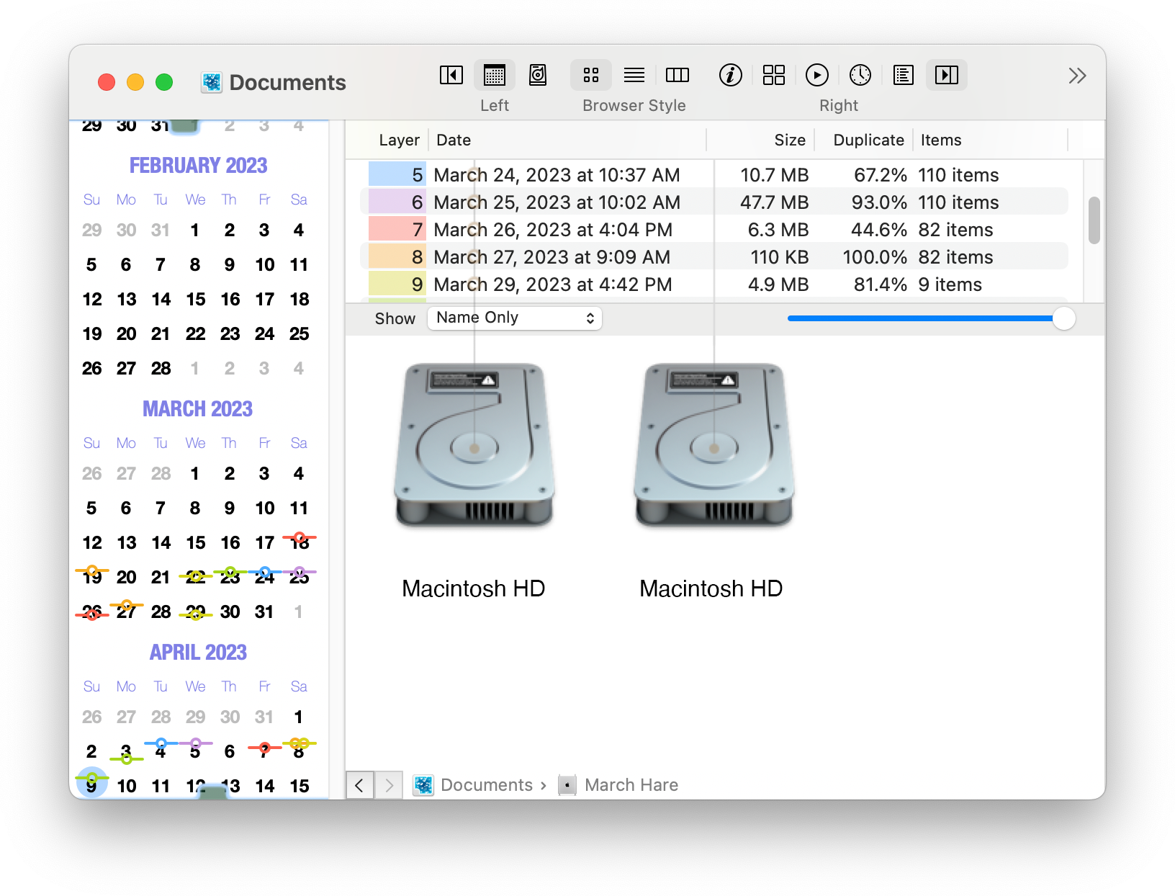The width and height of the screenshot is (1175, 896).
Task: Click the MARCH 2023 month heading
Action: click(198, 409)
